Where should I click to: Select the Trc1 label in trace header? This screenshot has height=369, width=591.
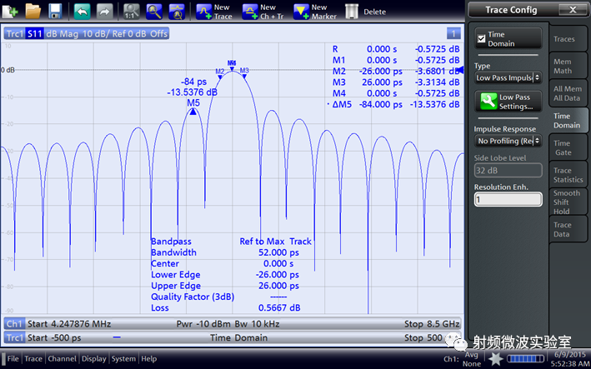[15, 34]
